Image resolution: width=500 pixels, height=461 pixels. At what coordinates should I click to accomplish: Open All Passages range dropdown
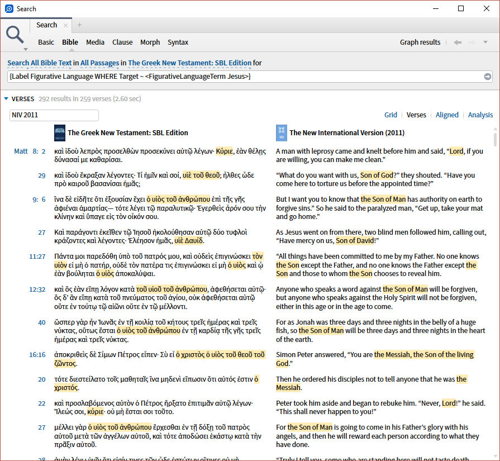pos(99,63)
